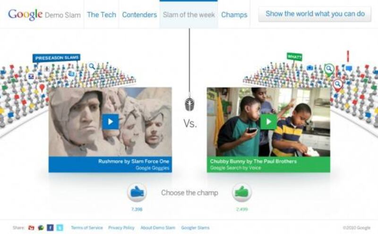Viewport: 378px width, 234px height.
Task: Open the Terms of Service link
Action: click(x=87, y=228)
